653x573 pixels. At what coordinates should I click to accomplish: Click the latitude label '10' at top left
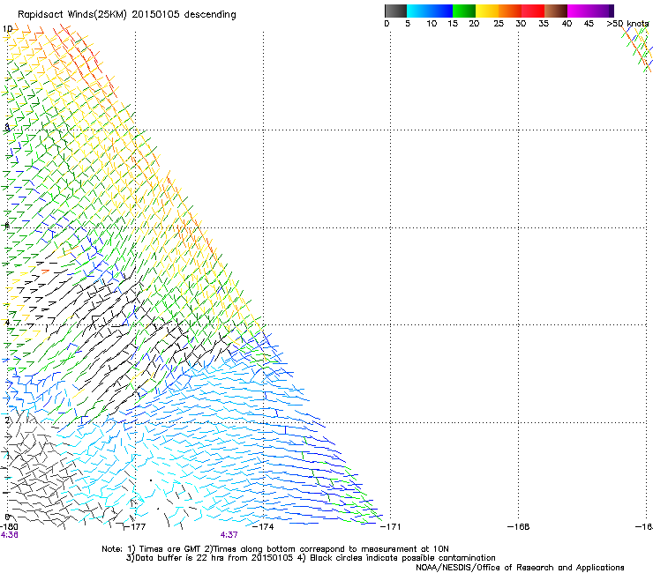tap(7, 29)
